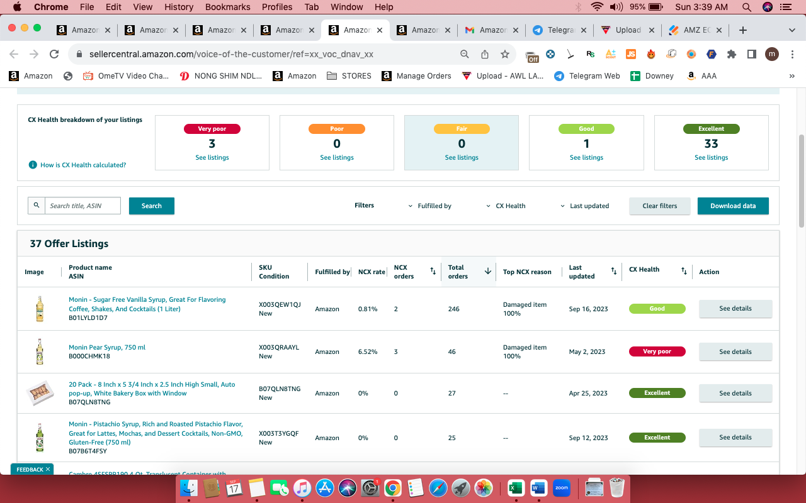Open Excel from the Dock

tap(516, 487)
